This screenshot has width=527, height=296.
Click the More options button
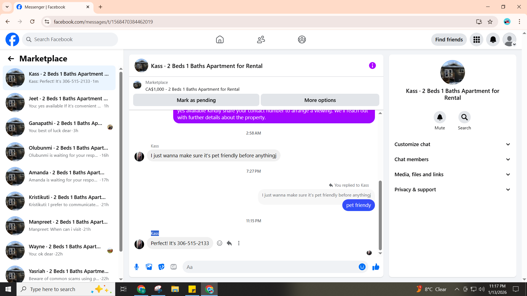click(320, 100)
